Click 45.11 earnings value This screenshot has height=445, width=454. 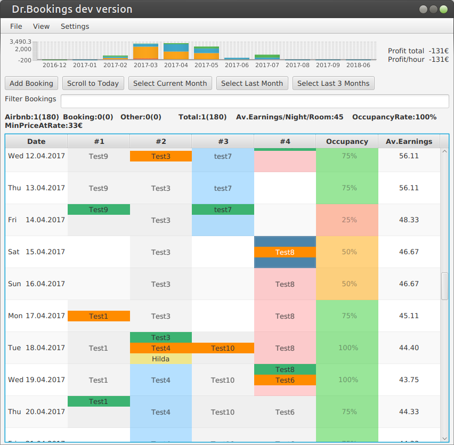[x=409, y=315]
